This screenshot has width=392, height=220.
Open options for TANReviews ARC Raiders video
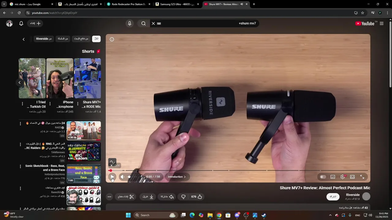pos(21,145)
